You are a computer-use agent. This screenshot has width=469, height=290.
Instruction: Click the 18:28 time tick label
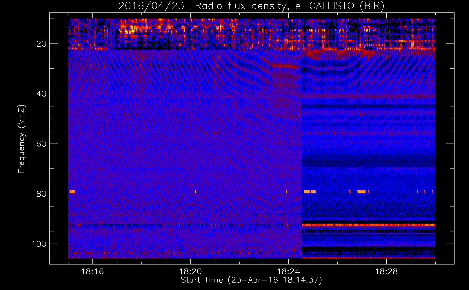(386, 272)
